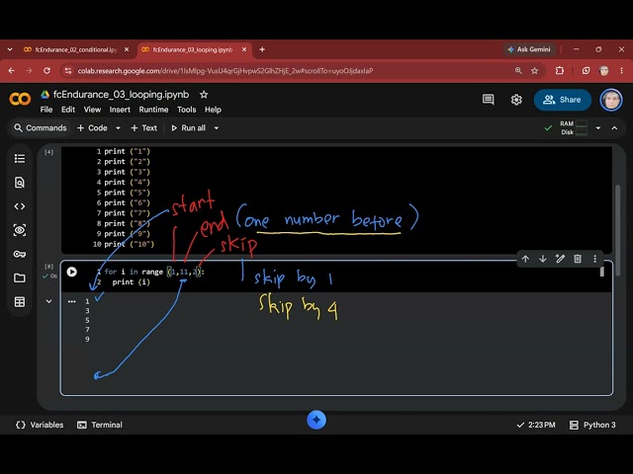Open the Variables panel at bottom

click(x=40, y=425)
